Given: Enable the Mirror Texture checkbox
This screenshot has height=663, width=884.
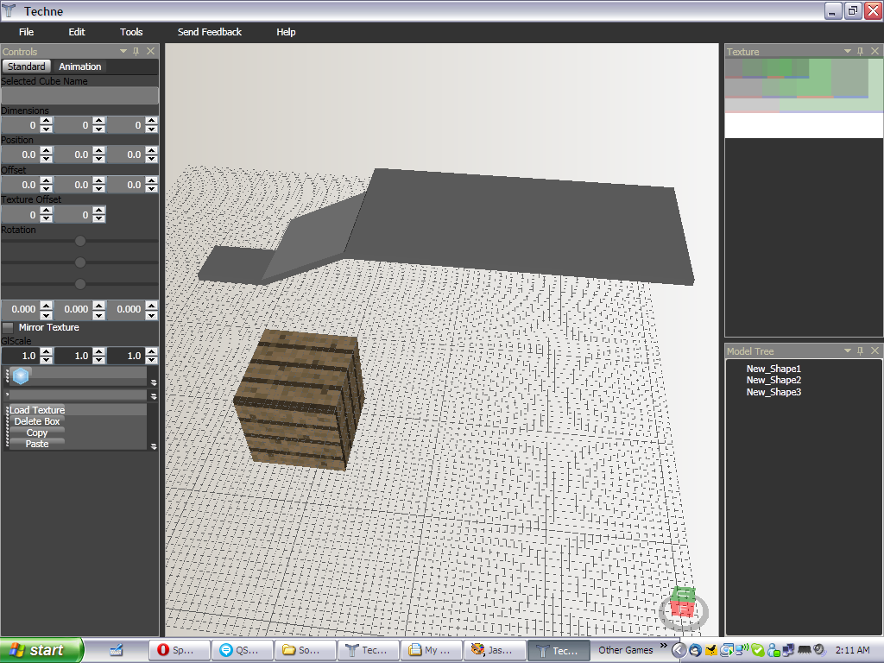Looking at the screenshot, I should 7,327.
